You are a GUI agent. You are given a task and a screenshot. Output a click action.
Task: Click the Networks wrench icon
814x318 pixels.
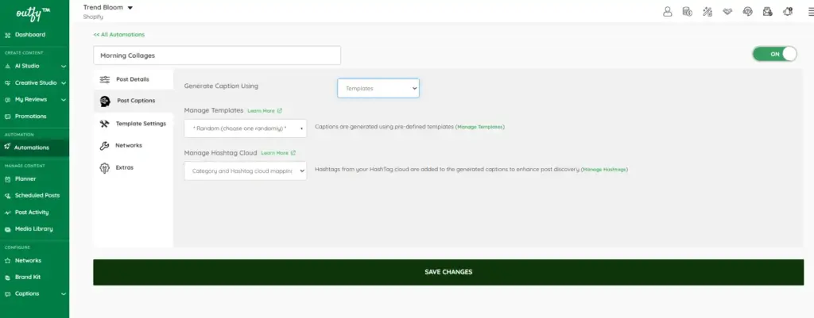pos(104,146)
